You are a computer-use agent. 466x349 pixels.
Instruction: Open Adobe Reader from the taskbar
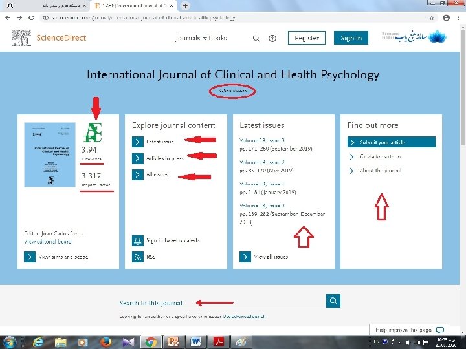(x=219, y=343)
